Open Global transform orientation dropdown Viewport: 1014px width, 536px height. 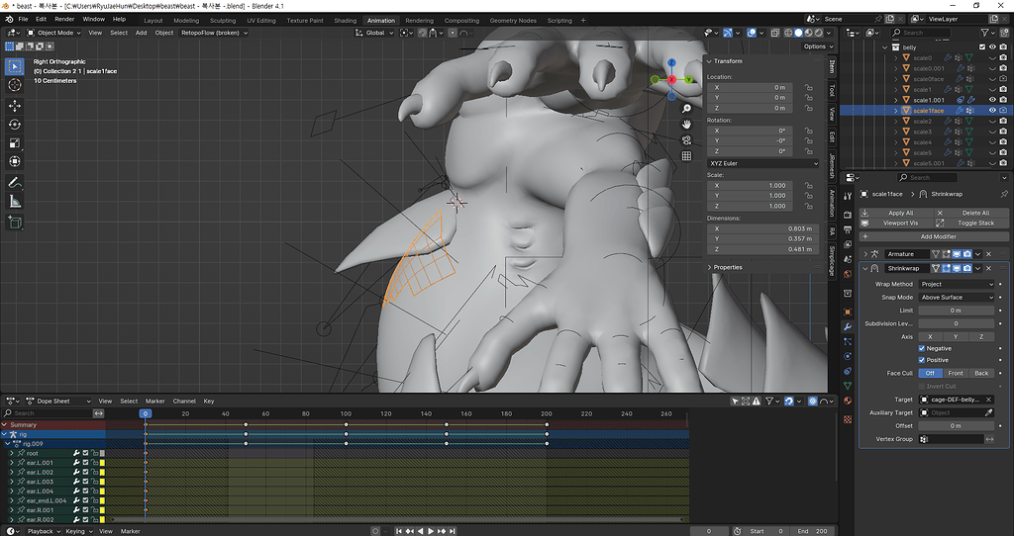coord(374,33)
